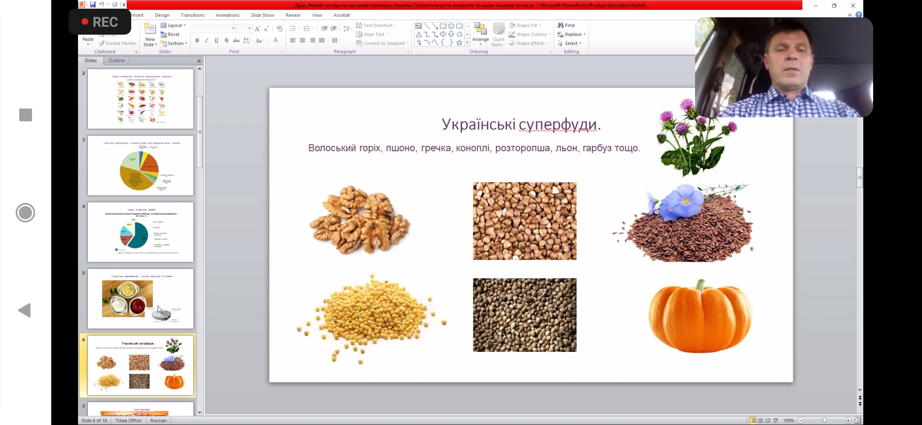Start Slide Show from the status bar
The width and height of the screenshot is (922, 425).
[x=776, y=421]
